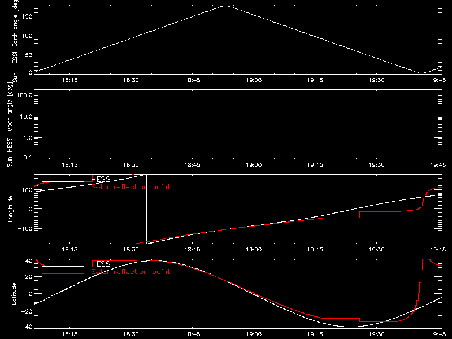Click 19:30 under the Longitude plot
The image size is (452, 339).
click(x=376, y=250)
